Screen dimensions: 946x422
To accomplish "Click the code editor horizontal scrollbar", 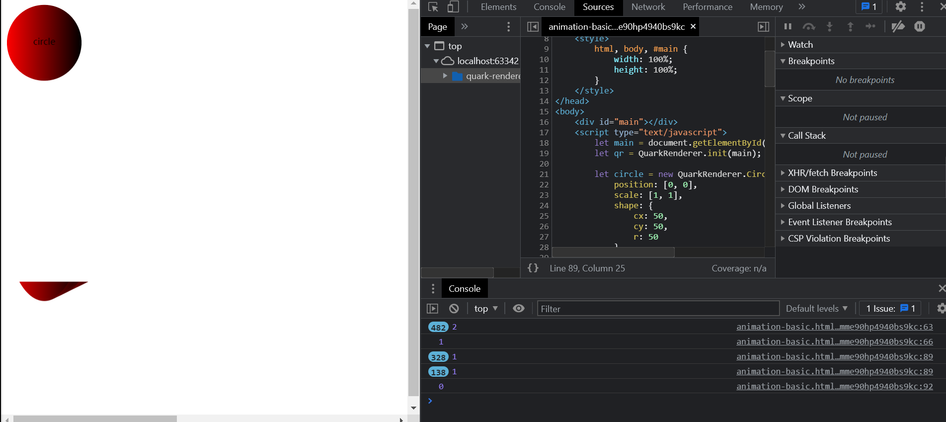I will tap(613, 253).
